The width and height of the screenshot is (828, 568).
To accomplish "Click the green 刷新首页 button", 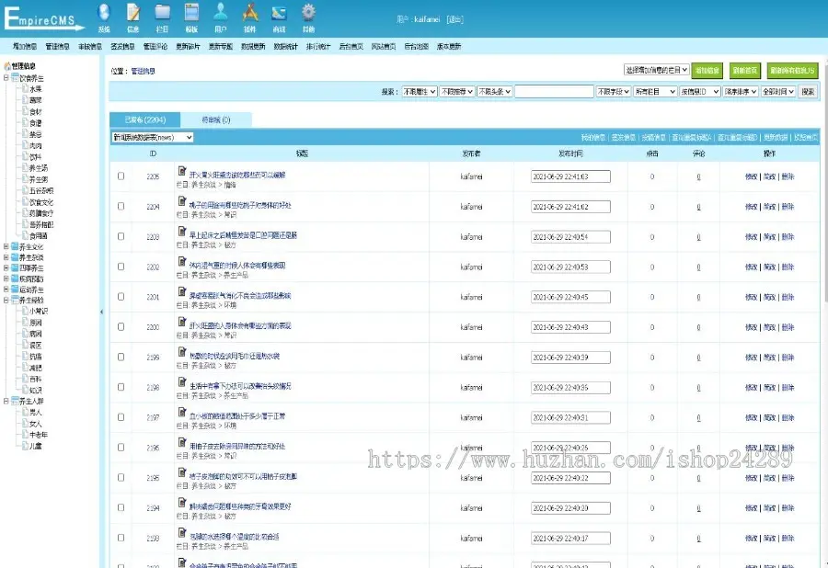I will (x=744, y=70).
